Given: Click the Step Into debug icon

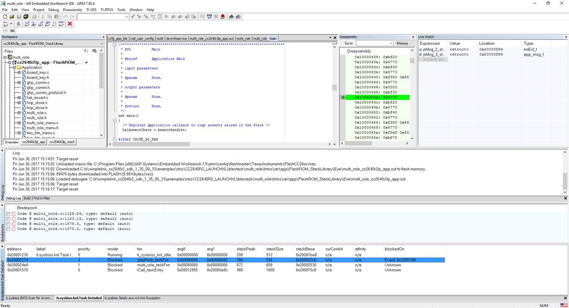Looking at the screenshot, I should tap(34, 24).
